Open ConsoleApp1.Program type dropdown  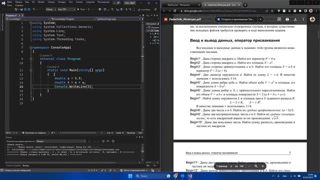point(73,19)
